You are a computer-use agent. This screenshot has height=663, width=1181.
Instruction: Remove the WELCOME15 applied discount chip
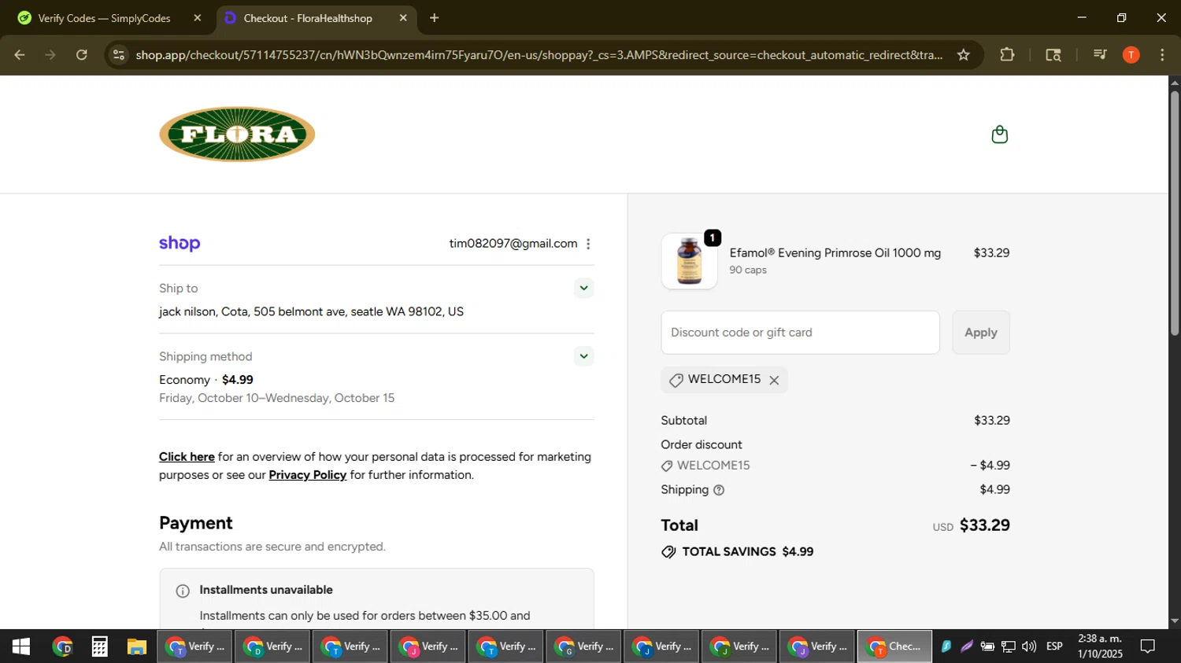(774, 380)
